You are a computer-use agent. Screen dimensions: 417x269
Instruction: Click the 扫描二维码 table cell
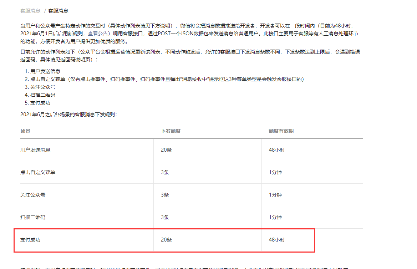(33, 217)
